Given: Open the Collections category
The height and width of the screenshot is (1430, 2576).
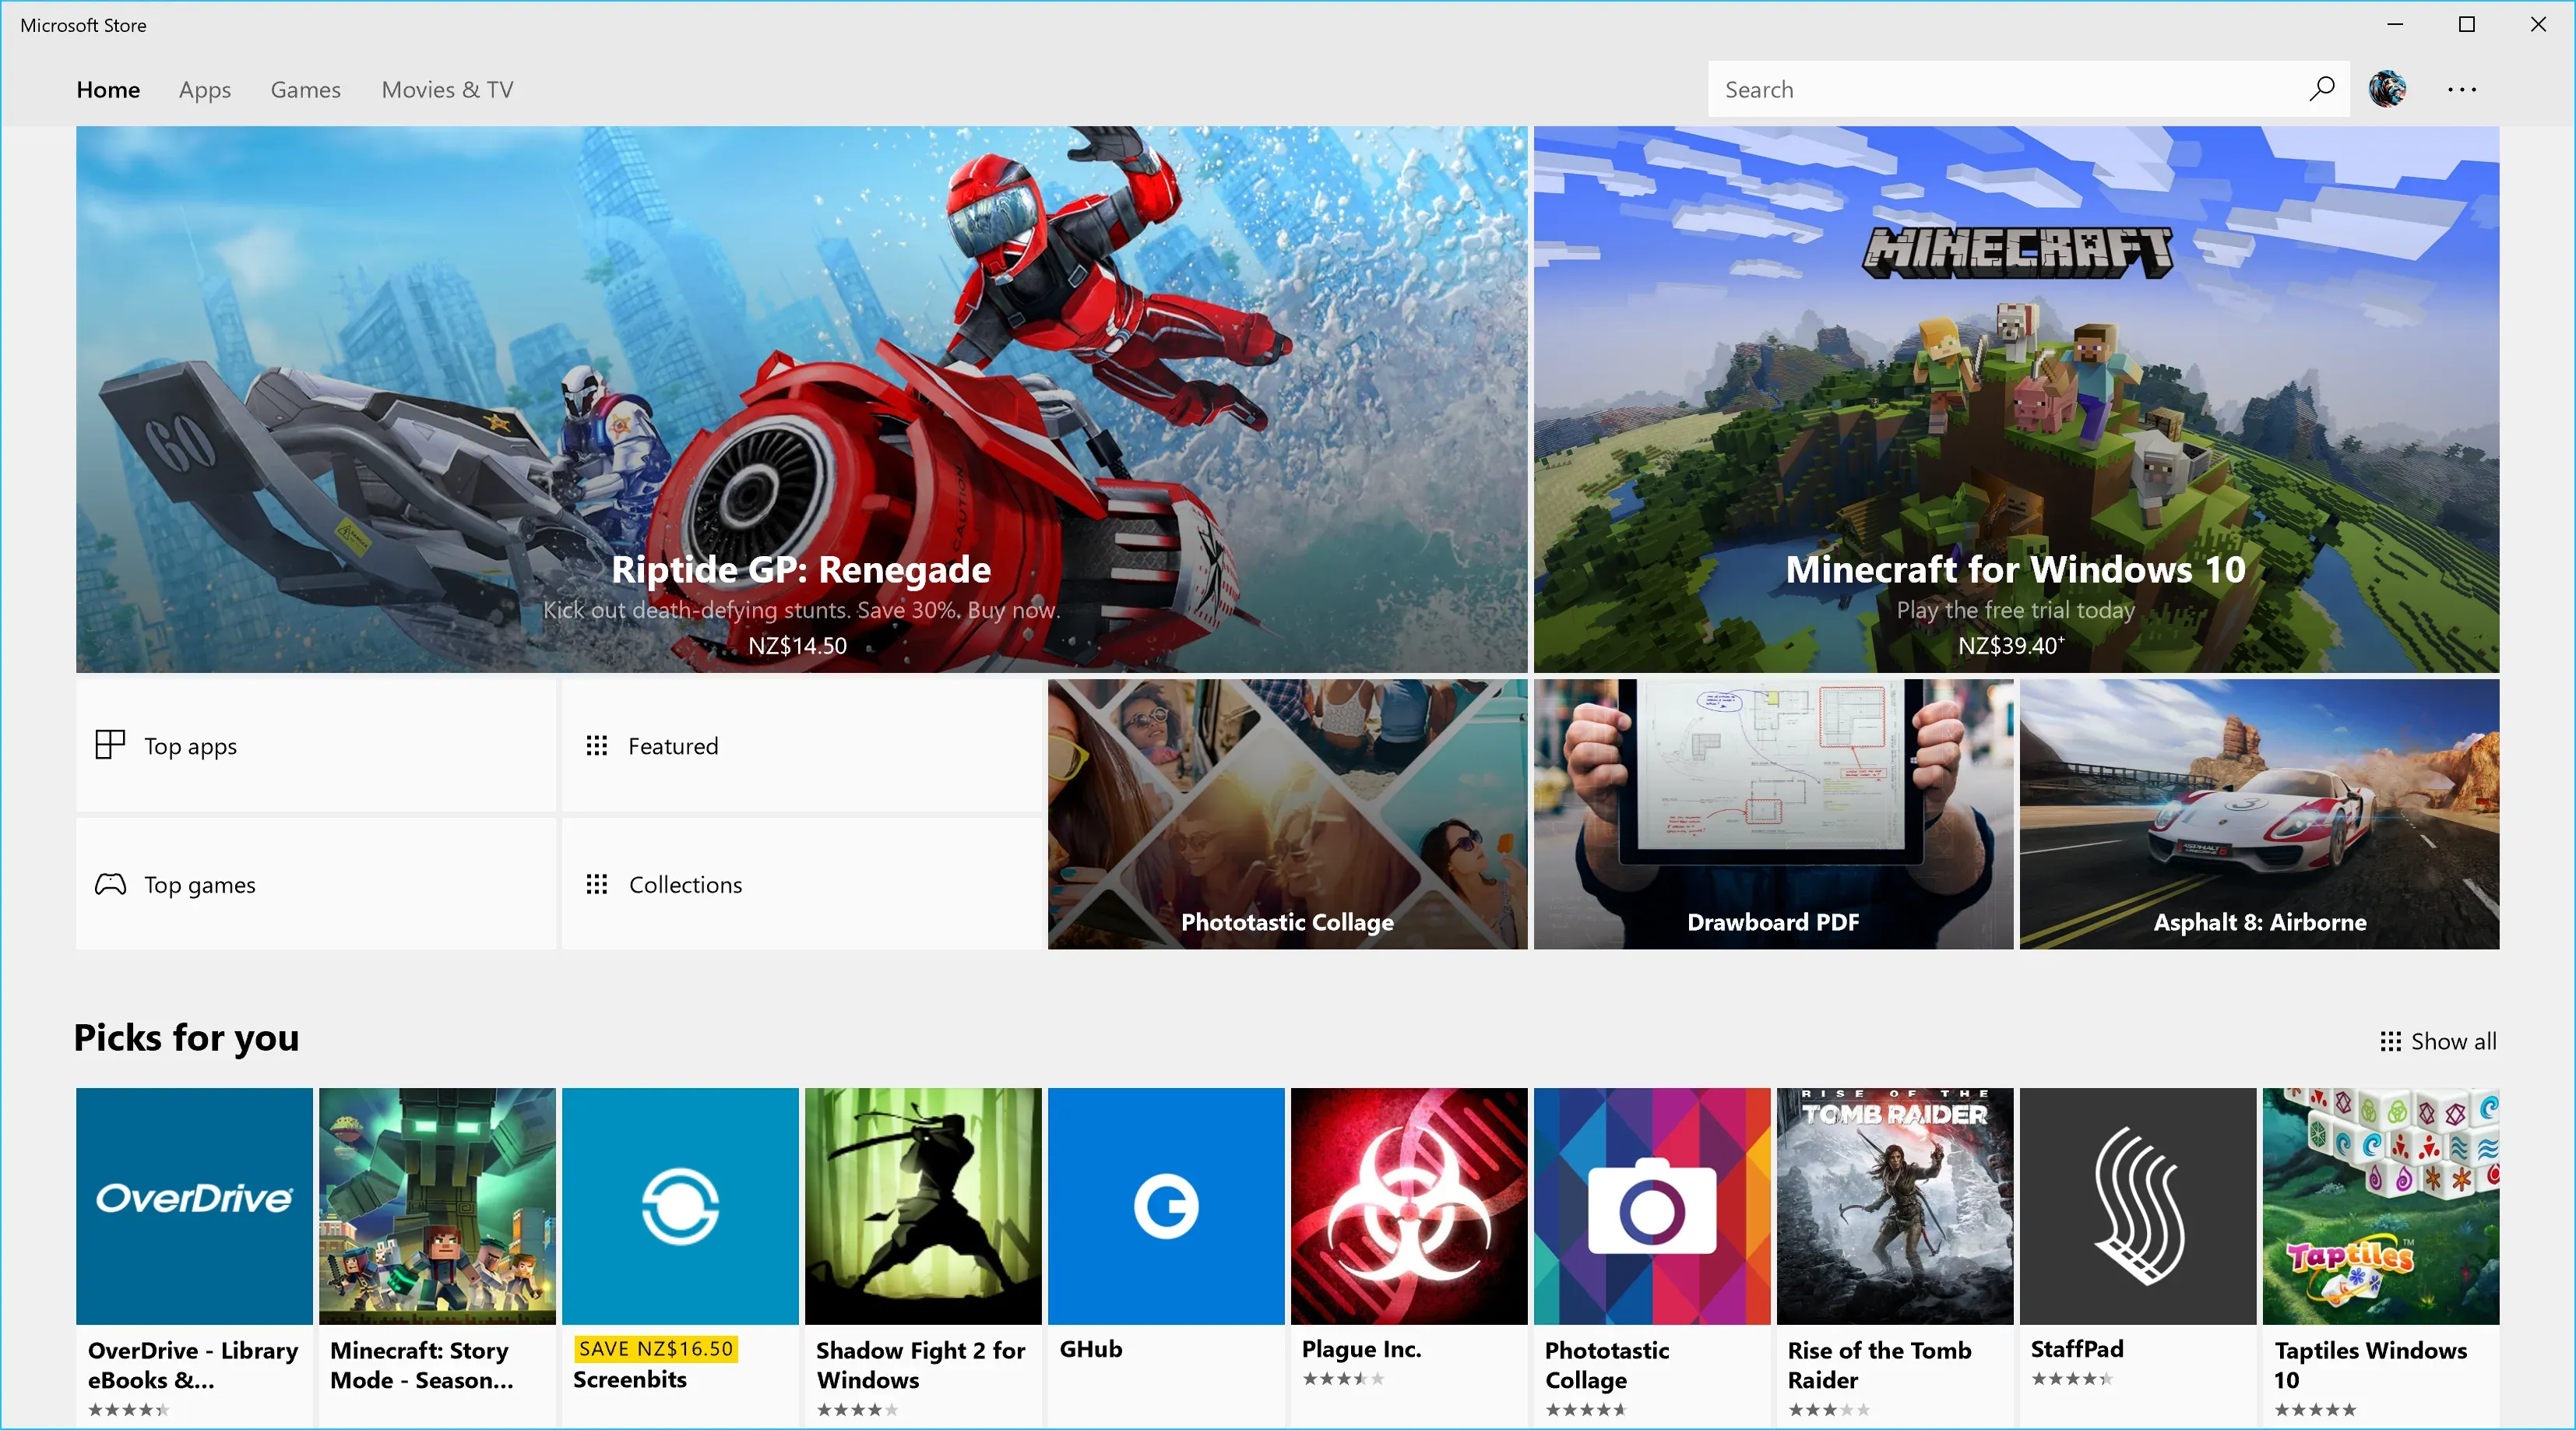Looking at the screenshot, I should click(802, 884).
